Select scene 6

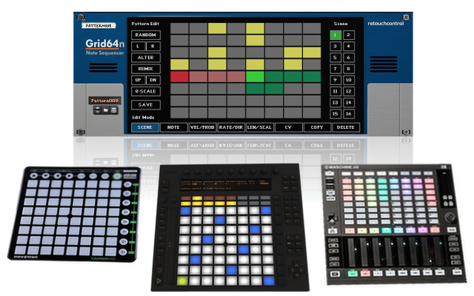[x=349, y=58]
